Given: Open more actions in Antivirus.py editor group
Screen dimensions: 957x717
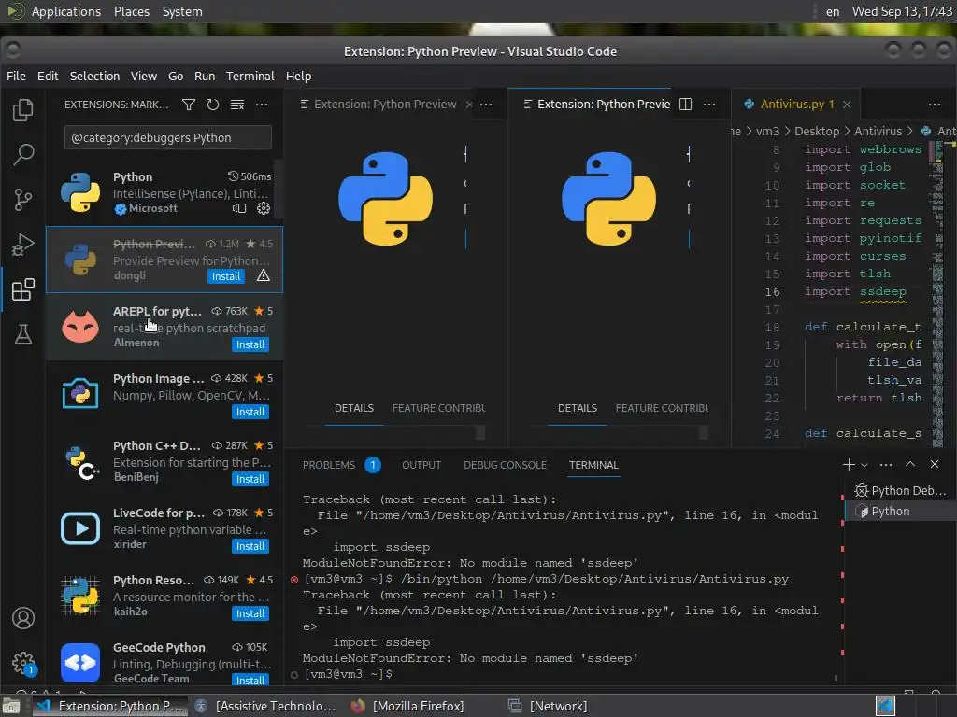Looking at the screenshot, I should tap(935, 105).
